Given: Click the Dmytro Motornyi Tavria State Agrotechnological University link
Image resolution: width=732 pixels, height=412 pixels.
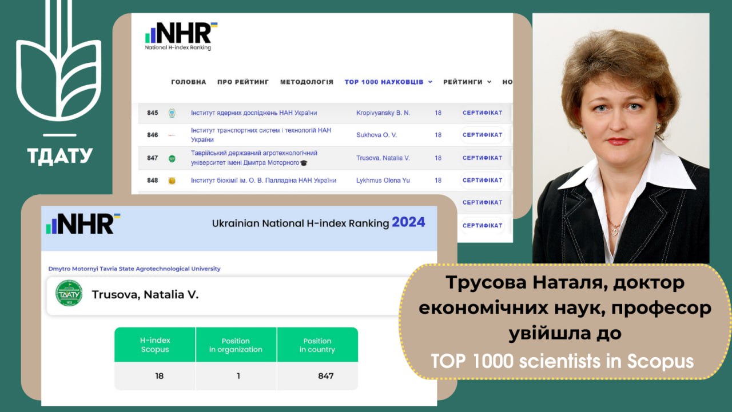Looking at the screenshot, I should coord(134,269).
